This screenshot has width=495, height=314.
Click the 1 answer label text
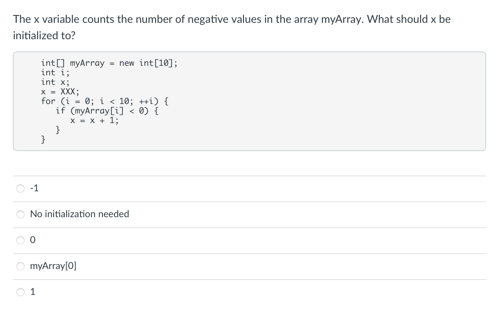tap(33, 291)
